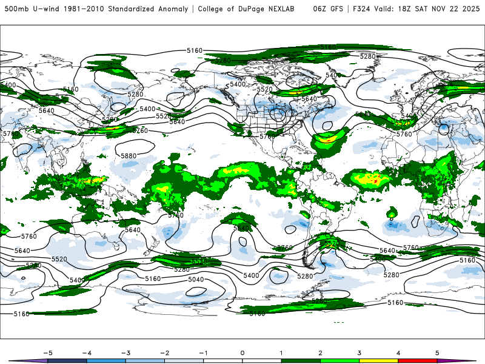Pick the red 4 to 5 legend swatch
This screenshot has width=485, height=364.
[x=418, y=361]
